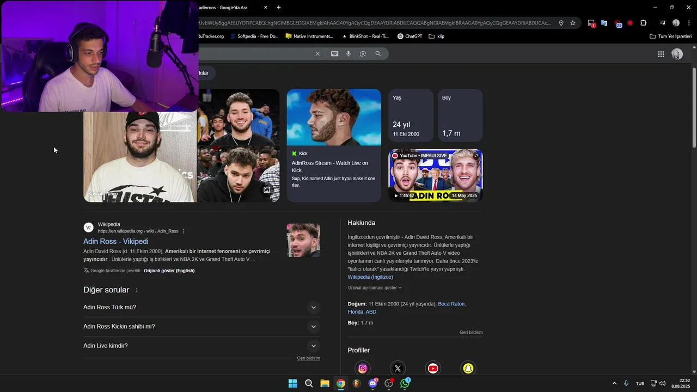Image resolution: width=697 pixels, height=392 pixels.
Task: Bookmark this page with star icon
Action: click(573, 23)
